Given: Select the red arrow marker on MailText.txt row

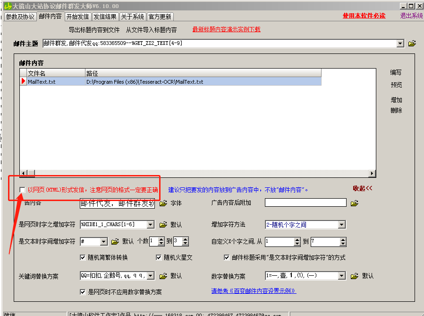Looking at the screenshot, I should click(23, 81).
